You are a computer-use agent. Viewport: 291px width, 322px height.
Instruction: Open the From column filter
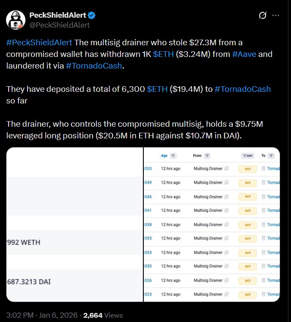(207, 156)
